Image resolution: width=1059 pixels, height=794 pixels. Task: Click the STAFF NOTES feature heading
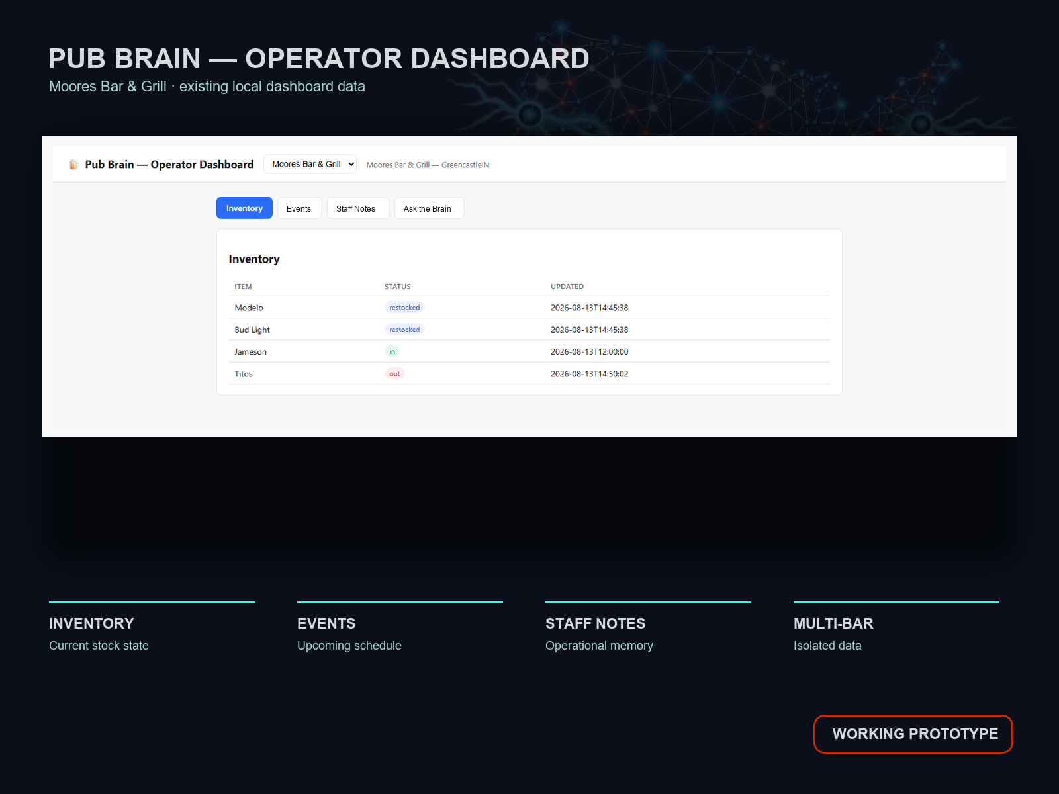(x=596, y=623)
